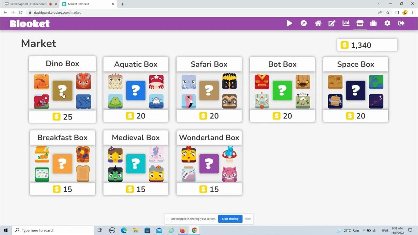Click the orange juice blook in Breakfast Box

pyautogui.click(x=42, y=154)
